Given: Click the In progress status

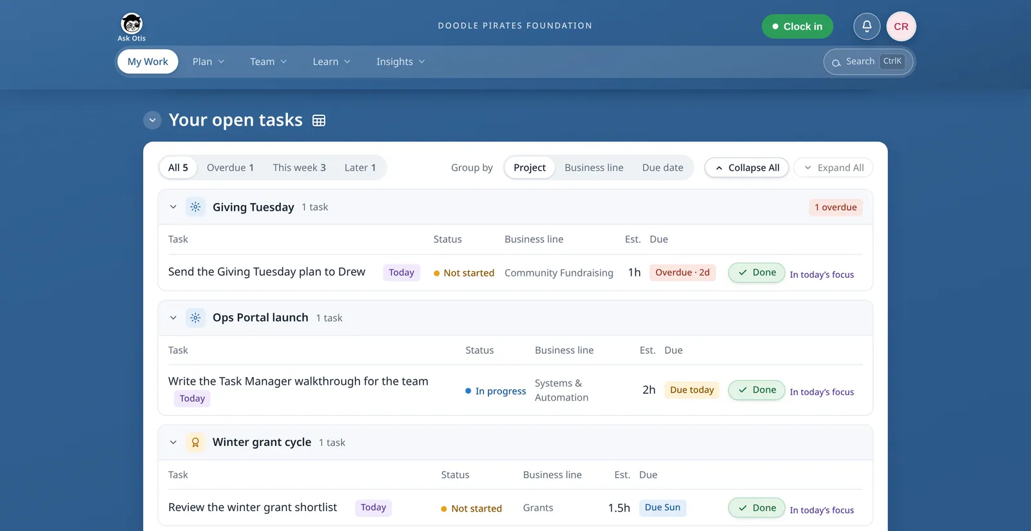Looking at the screenshot, I should 496,391.
